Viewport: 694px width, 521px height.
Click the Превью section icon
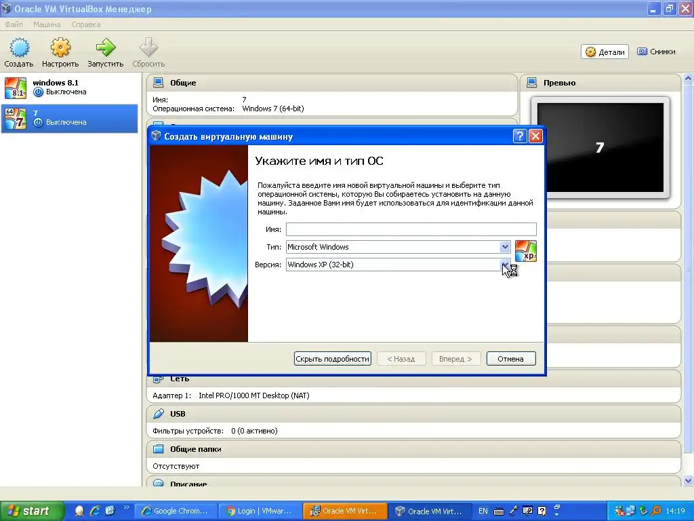(x=531, y=82)
